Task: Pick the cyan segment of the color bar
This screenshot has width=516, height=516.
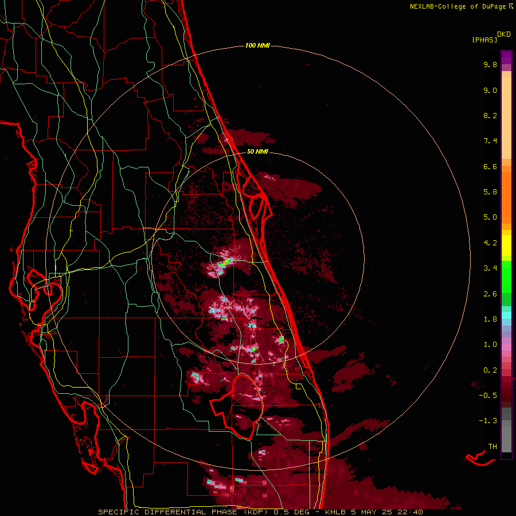Action: 506,315
